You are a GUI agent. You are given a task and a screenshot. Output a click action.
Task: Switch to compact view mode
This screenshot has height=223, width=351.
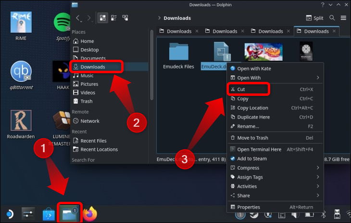click(114, 18)
